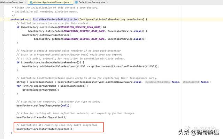
Task: Click LoadTimeWeaverAware.class argument
Action: click(123, 82)
